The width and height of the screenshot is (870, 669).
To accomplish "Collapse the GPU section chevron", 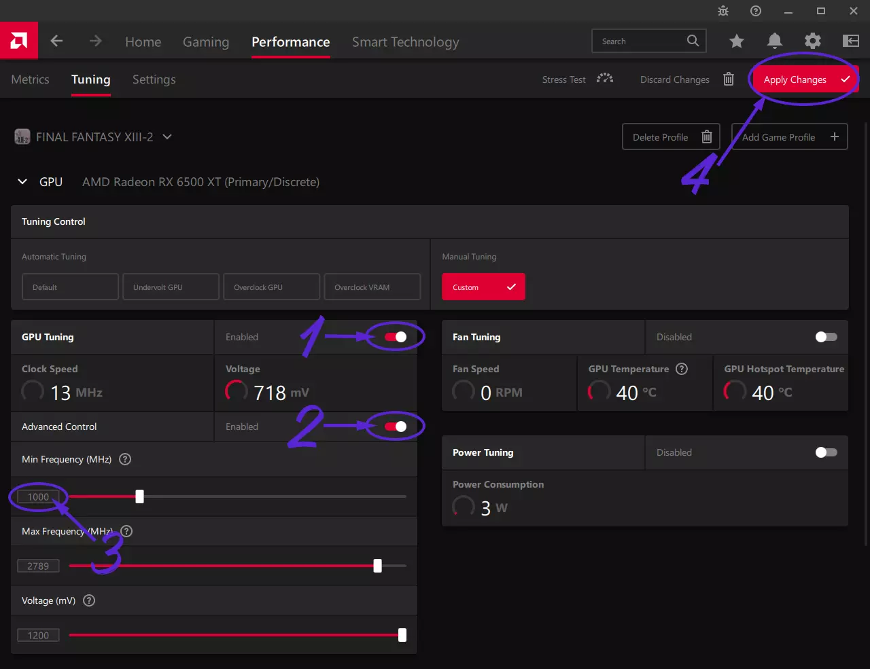I will click(x=22, y=182).
